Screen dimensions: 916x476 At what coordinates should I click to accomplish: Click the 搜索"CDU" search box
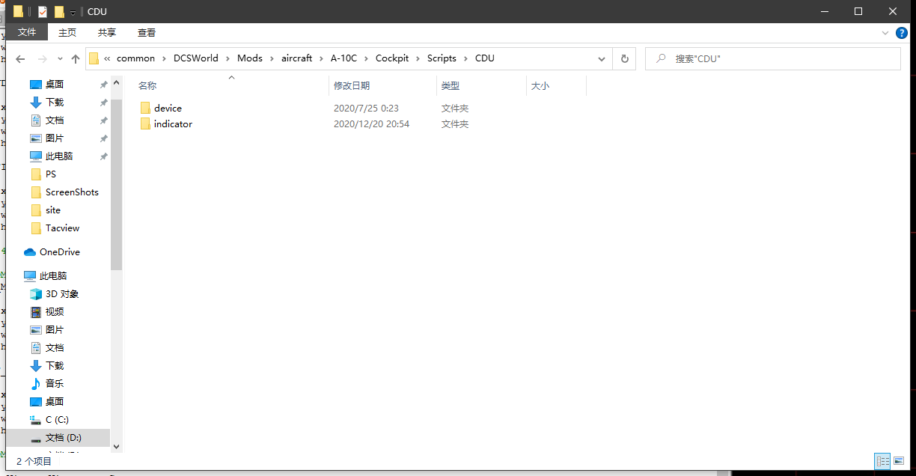coord(773,58)
